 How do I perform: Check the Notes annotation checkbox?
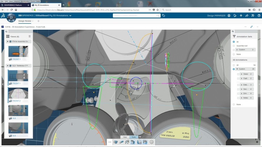pyautogui.click(x=238, y=98)
